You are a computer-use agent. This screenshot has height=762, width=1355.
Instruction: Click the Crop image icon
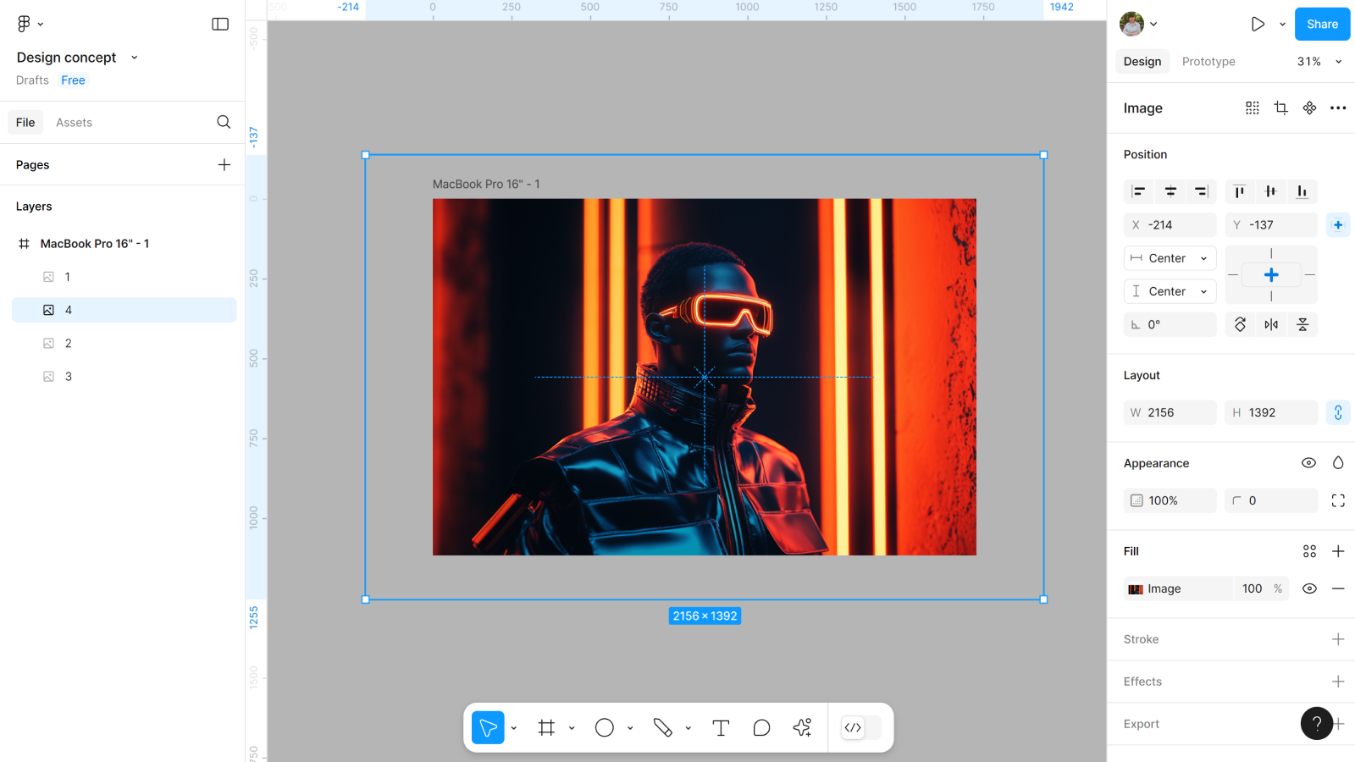(1280, 108)
